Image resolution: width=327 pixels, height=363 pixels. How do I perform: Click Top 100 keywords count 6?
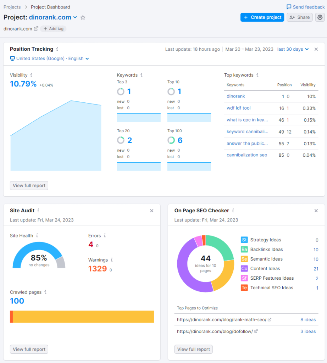tap(180, 140)
